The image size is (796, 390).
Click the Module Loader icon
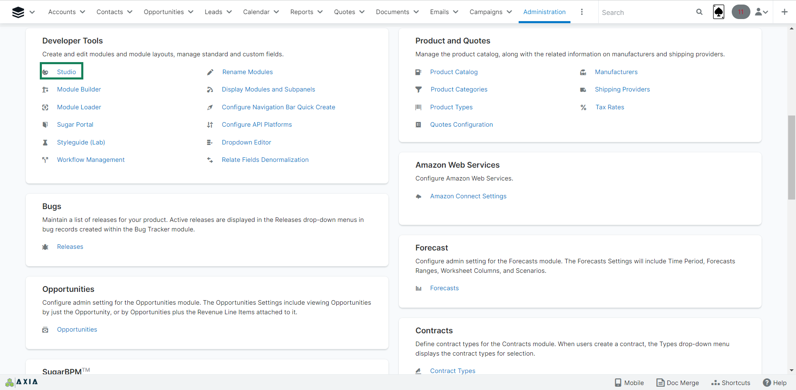point(45,107)
